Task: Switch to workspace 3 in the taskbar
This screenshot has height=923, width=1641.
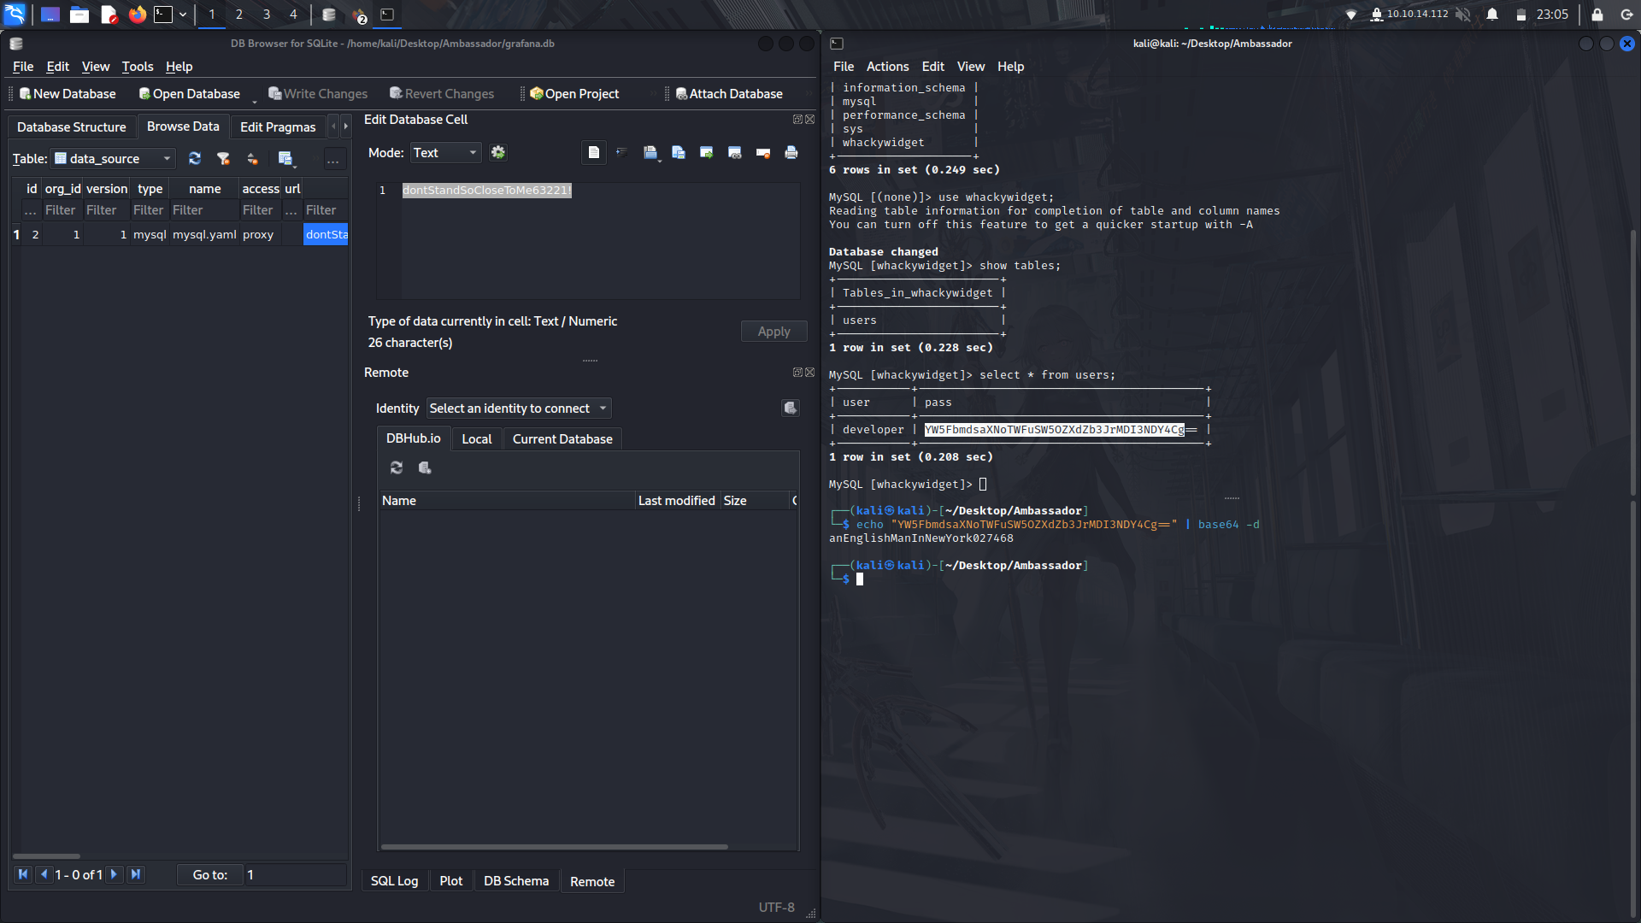Action: [x=266, y=15]
